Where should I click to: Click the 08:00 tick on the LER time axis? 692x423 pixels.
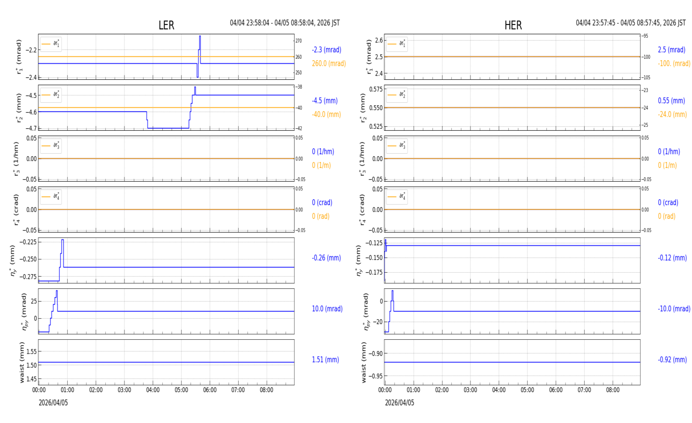point(267,390)
